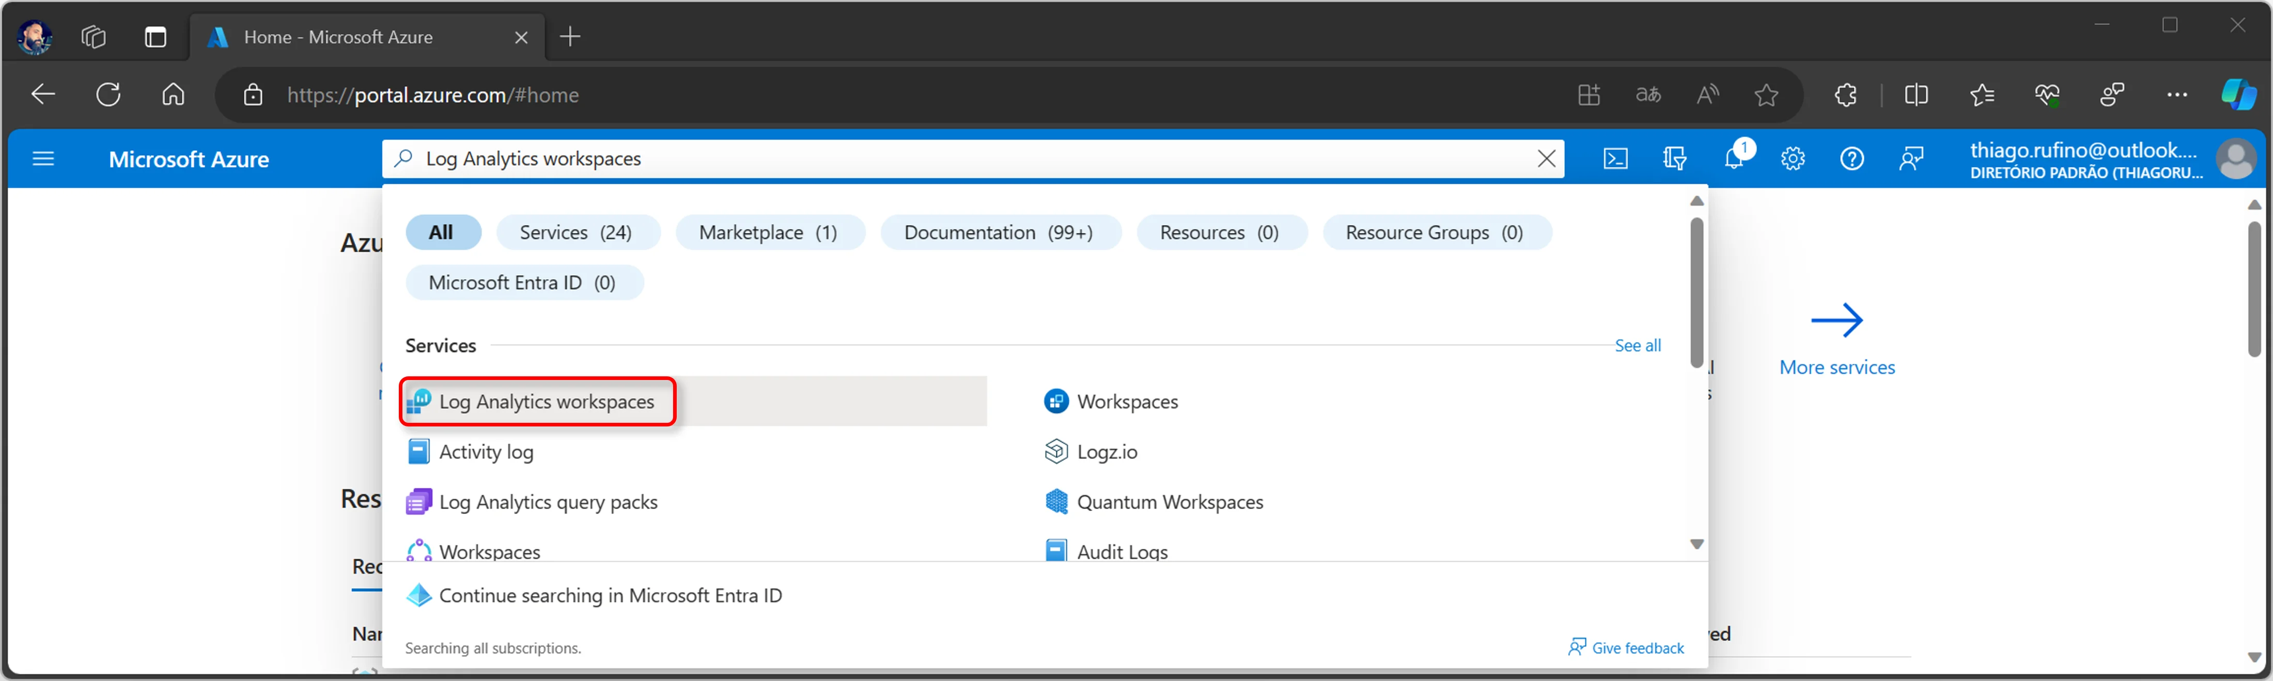This screenshot has width=2273, height=681.
Task: Launch Copilot icon in browser toolbar
Action: 2238,94
